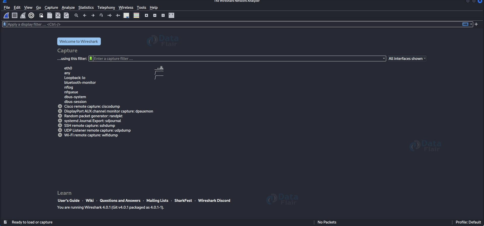Open the View menu
484x226 pixels.
tap(28, 8)
